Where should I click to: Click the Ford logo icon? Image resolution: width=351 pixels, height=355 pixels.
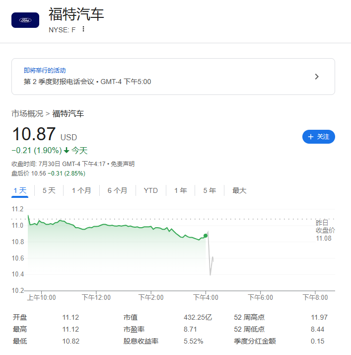[x=25, y=20]
